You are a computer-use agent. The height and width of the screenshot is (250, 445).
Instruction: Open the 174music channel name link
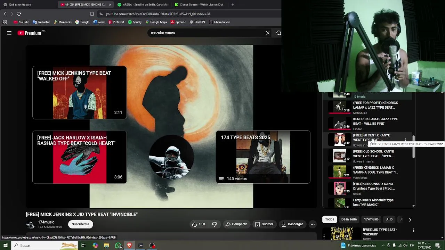pyautogui.click(x=46, y=222)
